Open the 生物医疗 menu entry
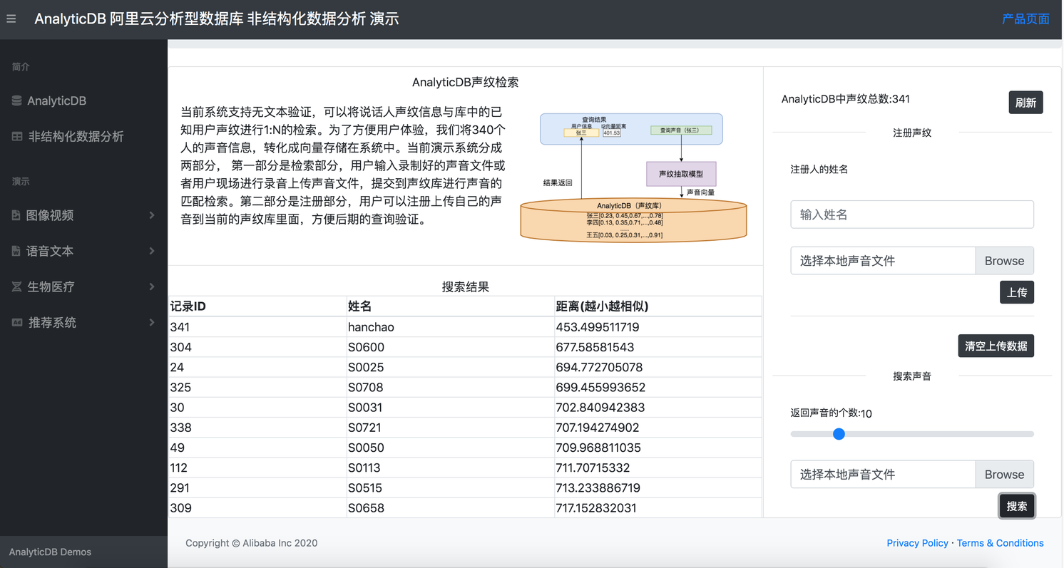Screen dimensions: 1064x568 point(83,286)
